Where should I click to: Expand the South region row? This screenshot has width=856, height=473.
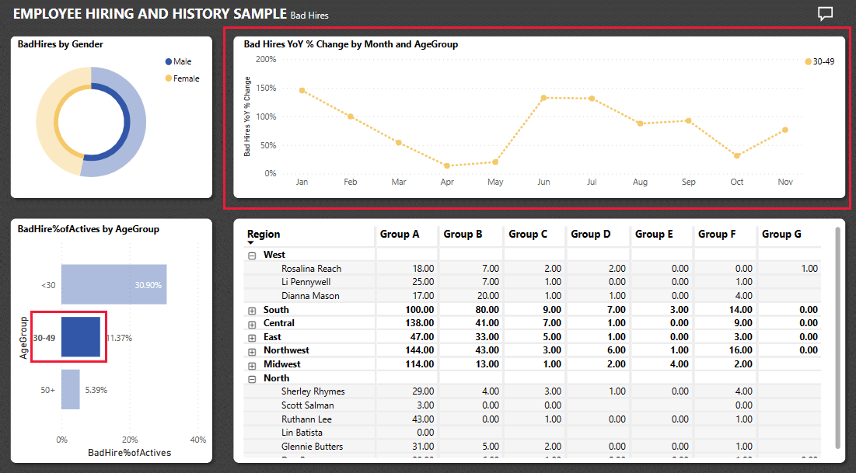point(251,309)
